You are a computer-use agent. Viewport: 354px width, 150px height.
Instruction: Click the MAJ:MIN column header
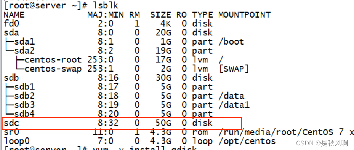click(106, 15)
